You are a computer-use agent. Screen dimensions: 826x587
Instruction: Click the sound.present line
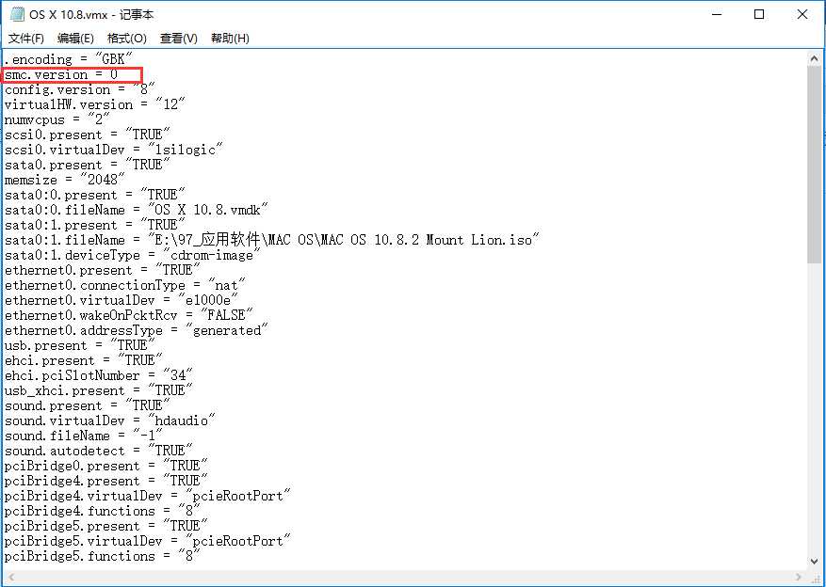point(88,405)
